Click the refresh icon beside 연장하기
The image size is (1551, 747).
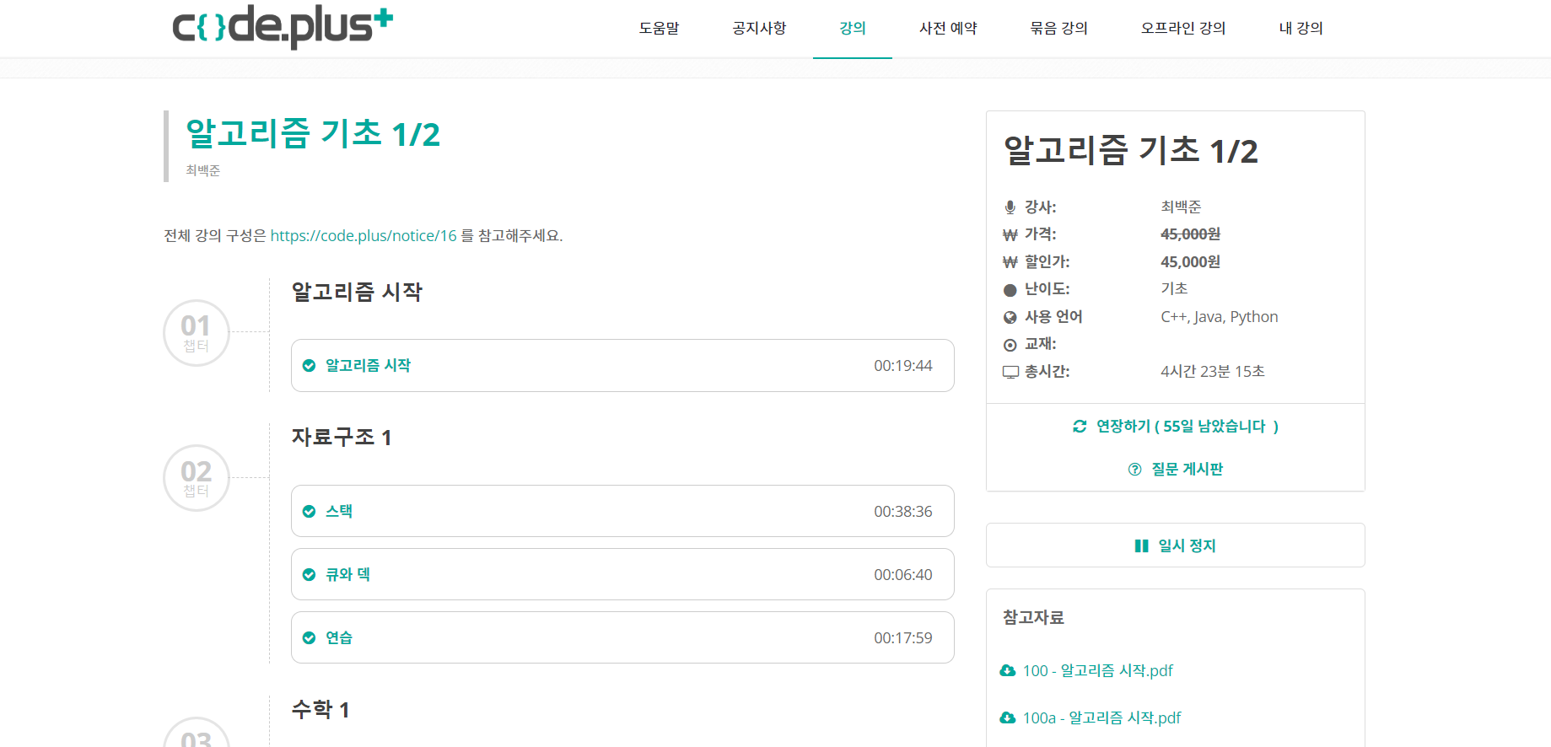pyautogui.click(x=1080, y=427)
